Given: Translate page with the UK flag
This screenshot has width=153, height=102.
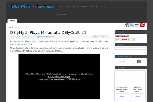Looking at the screenshot, I should click(x=116, y=36).
